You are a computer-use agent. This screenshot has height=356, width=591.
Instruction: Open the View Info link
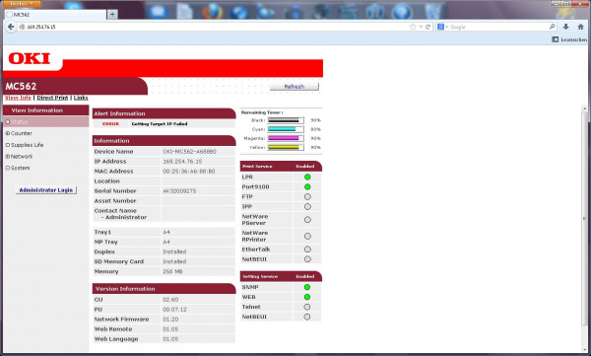(x=18, y=98)
